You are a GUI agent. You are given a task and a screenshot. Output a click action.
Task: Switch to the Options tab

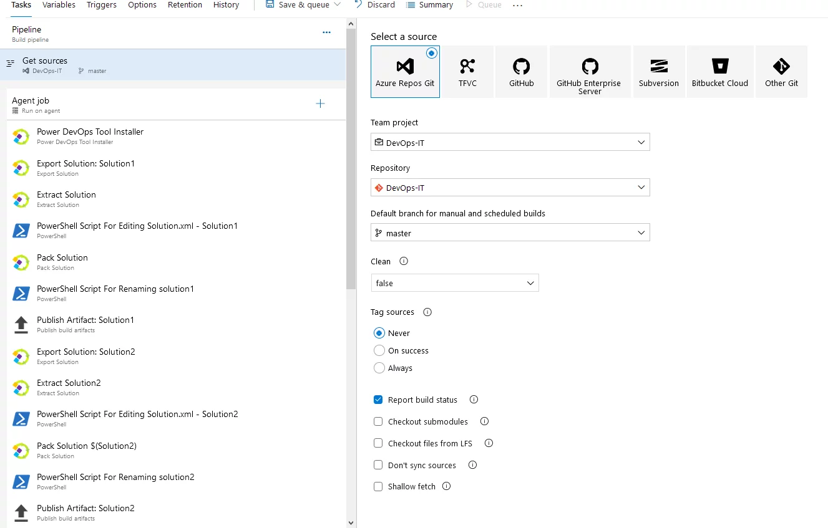[142, 5]
